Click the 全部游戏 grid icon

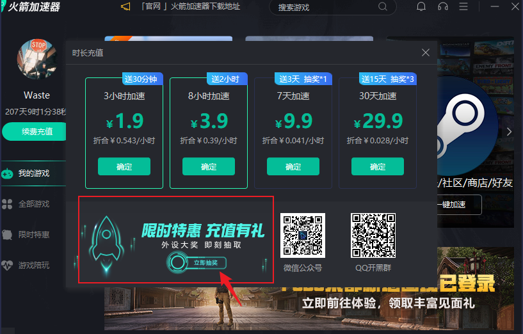tap(7, 204)
